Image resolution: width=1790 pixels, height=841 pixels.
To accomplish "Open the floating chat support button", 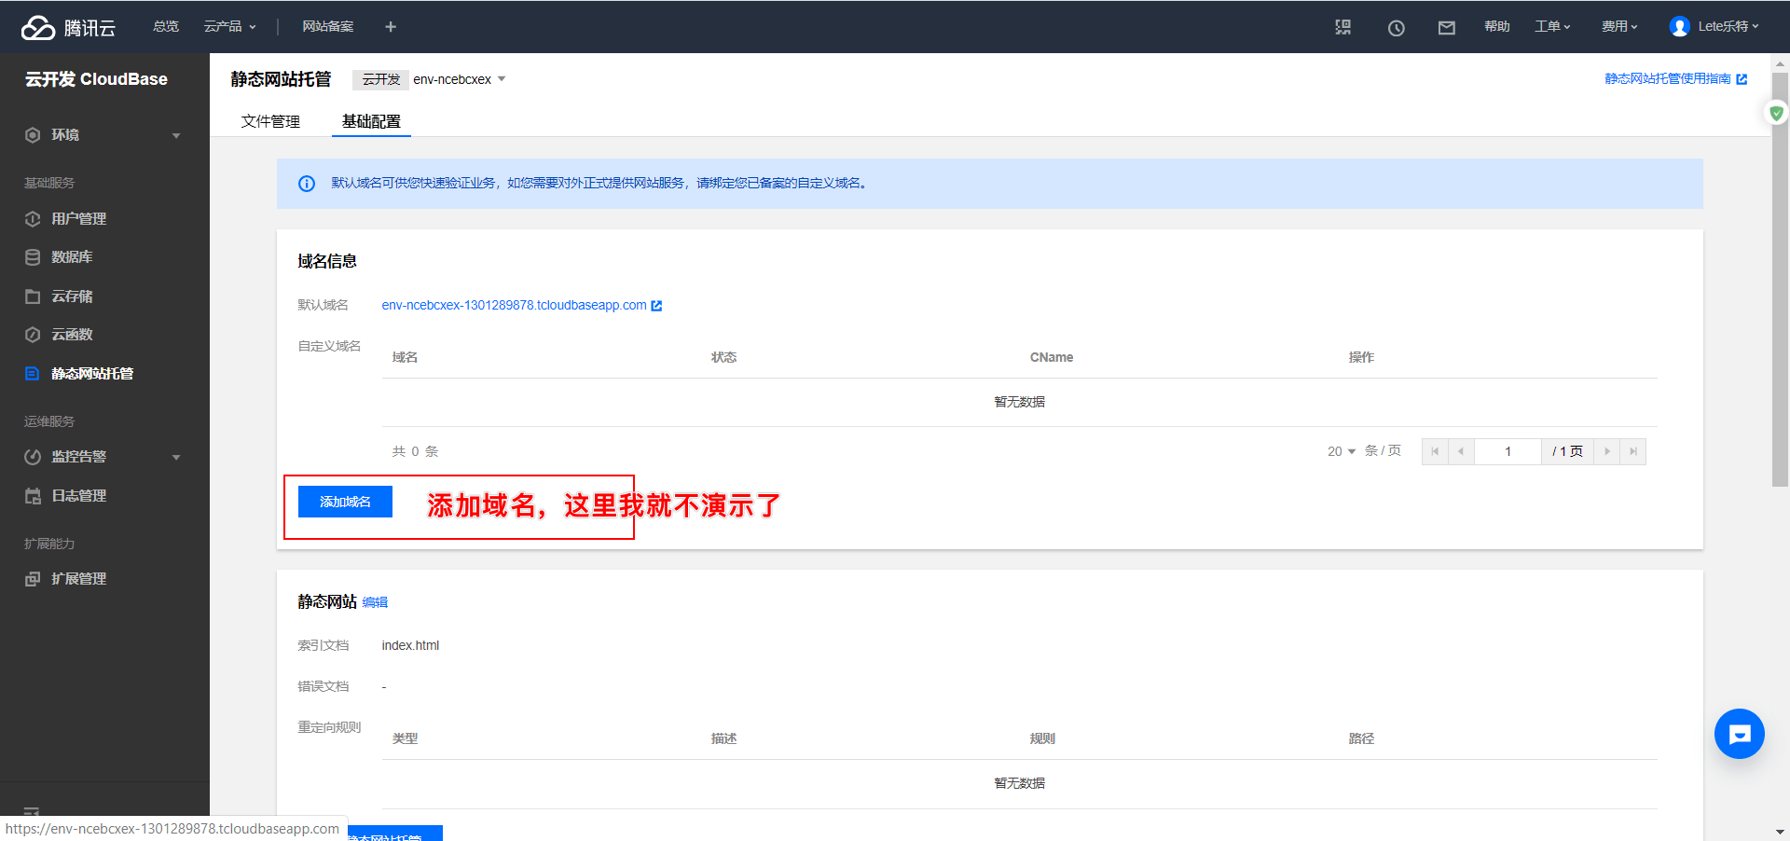I will [1739, 734].
